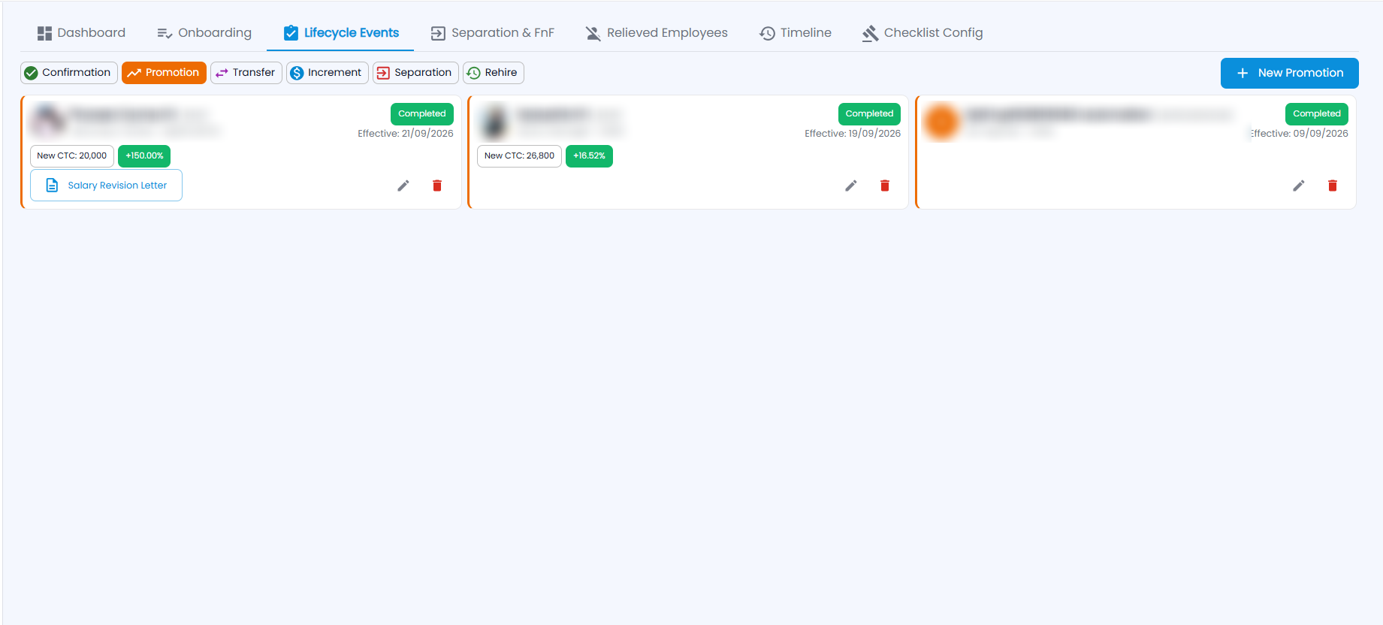Show Transfer events

246,73
